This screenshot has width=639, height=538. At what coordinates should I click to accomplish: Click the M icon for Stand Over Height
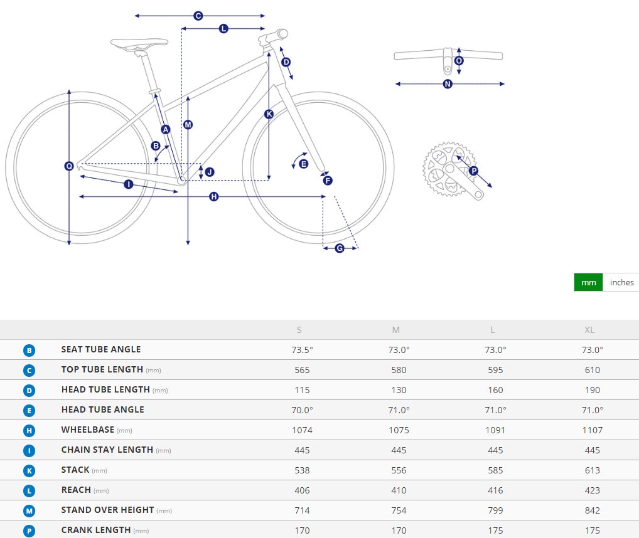[29, 511]
